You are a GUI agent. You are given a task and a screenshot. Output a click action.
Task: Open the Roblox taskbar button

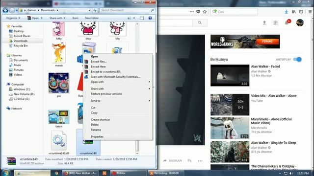click(x=128, y=173)
